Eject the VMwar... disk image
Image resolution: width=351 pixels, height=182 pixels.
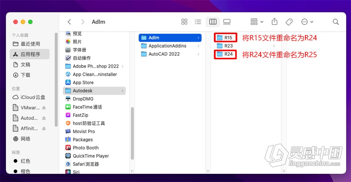(x=44, y=108)
